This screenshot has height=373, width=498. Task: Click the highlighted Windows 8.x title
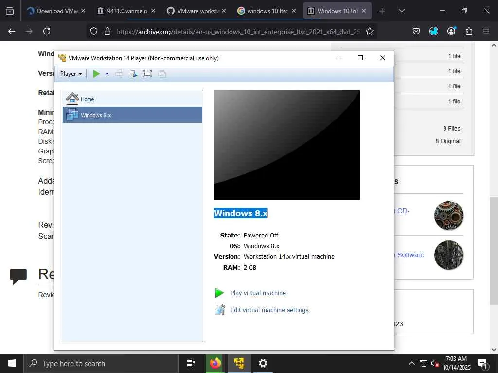pos(241,213)
